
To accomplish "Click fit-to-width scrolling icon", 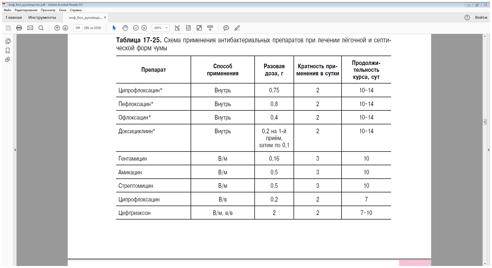I will coord(177,28).
